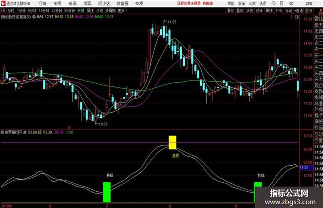The image size is (323, 208).
Task: Toggle the side panel icon at chart top-right
Action: pyautogui.click(x=297, y=17)
